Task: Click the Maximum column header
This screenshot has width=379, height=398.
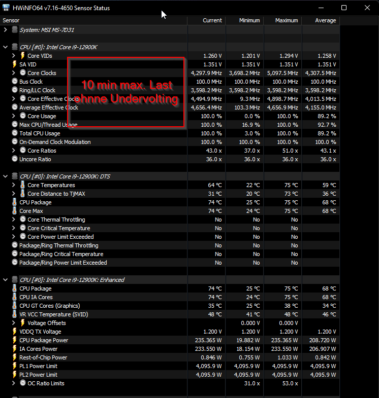Action: coord(283,20)
